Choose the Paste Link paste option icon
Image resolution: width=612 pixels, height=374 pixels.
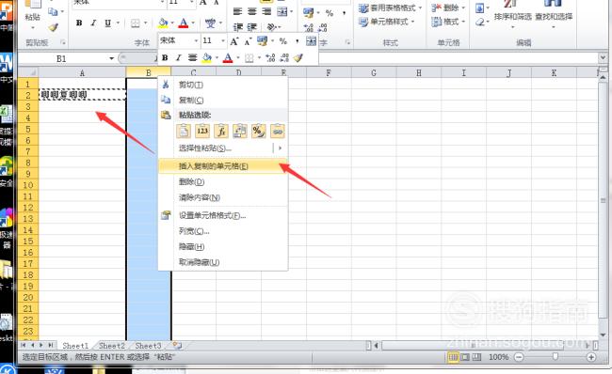click(278, 132)
